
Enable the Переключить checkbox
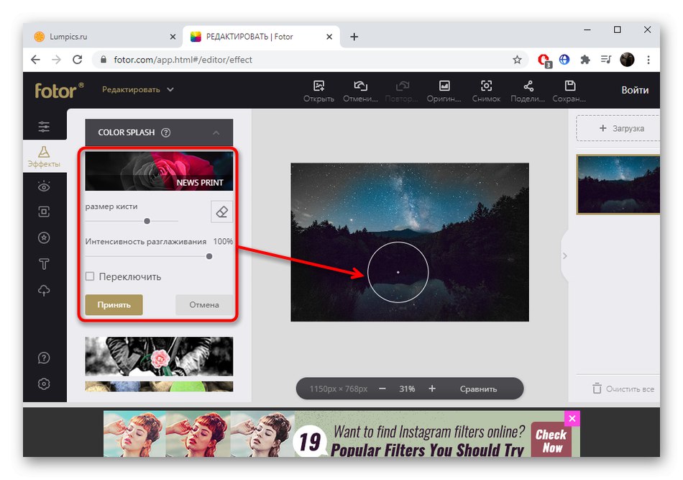click(x=90, y=276)
